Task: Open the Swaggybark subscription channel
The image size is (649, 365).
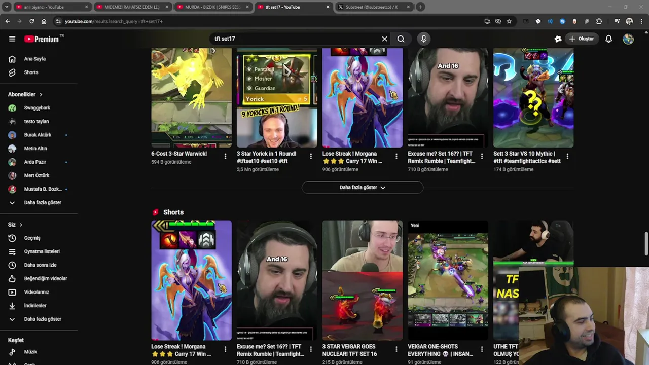Action: pyautogui.click(x=37, y=108)
